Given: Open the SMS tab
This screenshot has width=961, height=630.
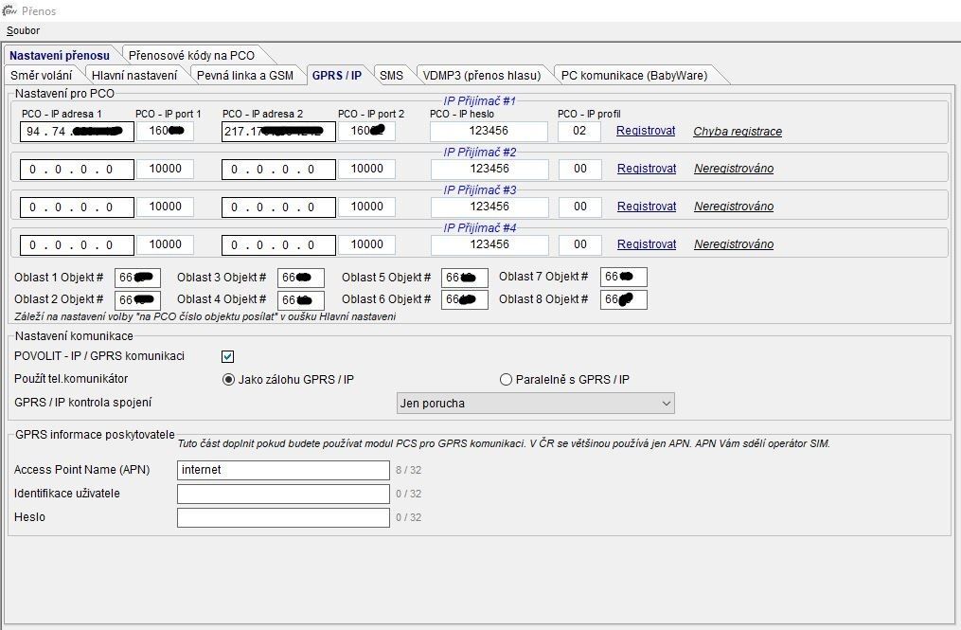Looking at the screenshot, I should click(x=391, y=75).
